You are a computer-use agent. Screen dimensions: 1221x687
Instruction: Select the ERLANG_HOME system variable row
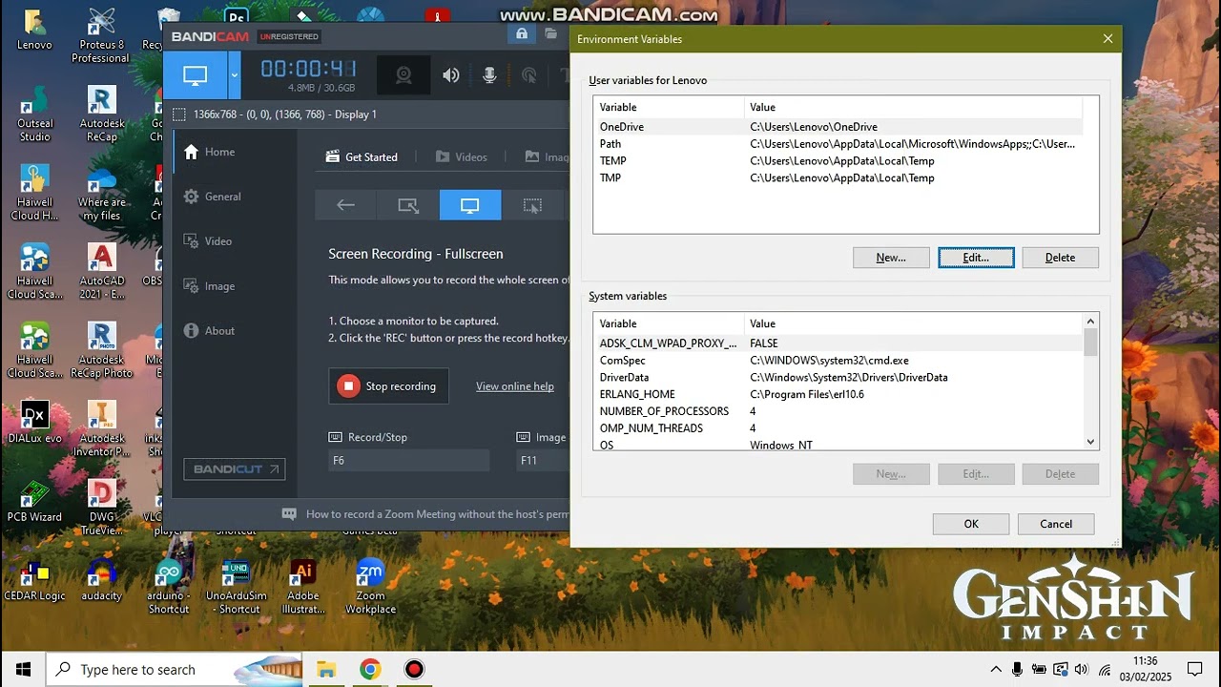pyautogui.click(x=838, y=395)
